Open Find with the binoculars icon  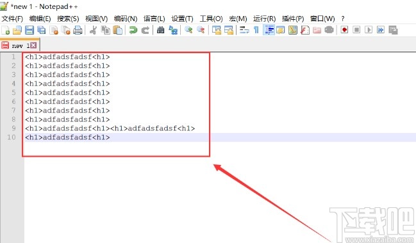(x=160, y=30)
